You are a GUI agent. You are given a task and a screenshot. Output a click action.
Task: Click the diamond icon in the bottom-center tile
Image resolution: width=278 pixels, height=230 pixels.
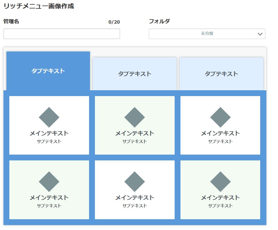[135, 182]
